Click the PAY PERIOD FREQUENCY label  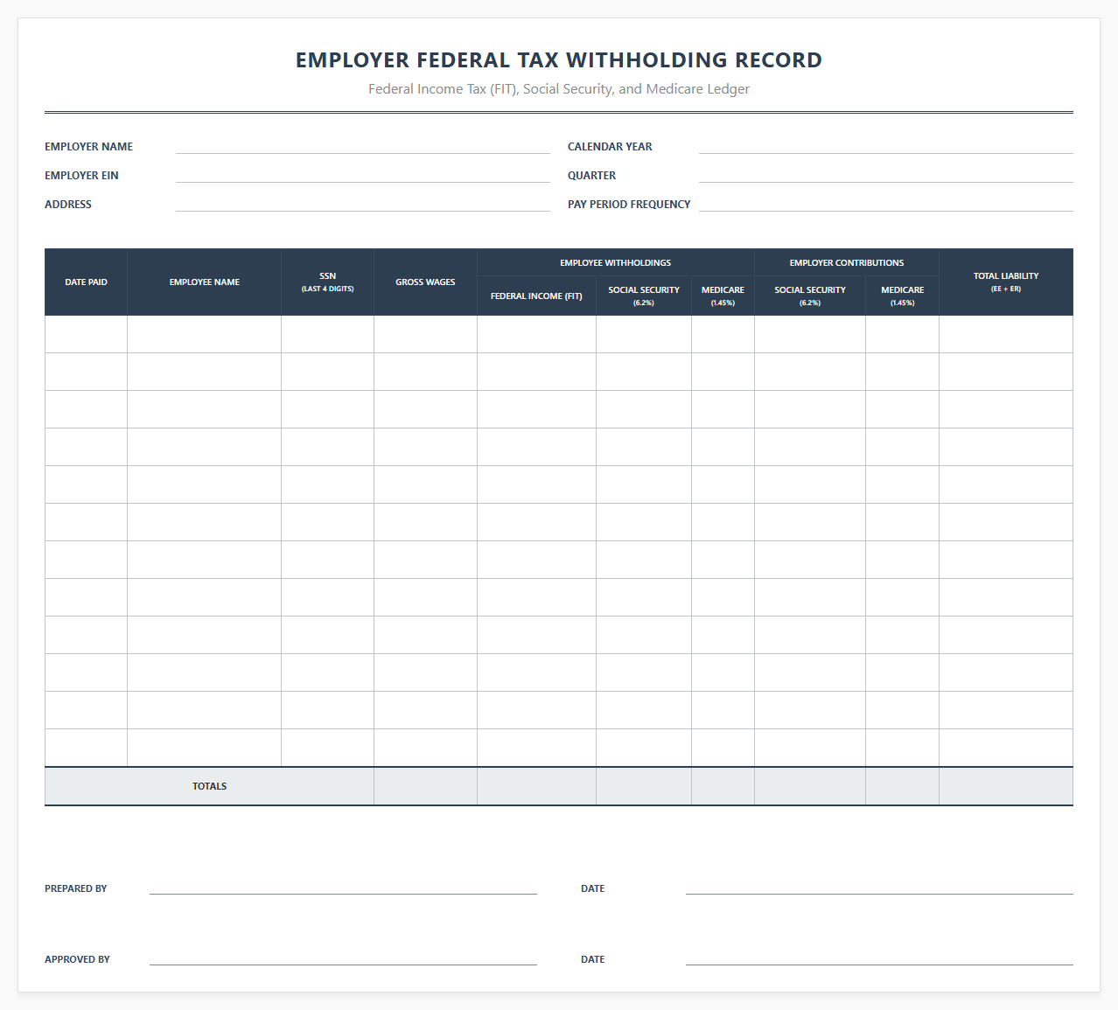(x=629, y=204)
